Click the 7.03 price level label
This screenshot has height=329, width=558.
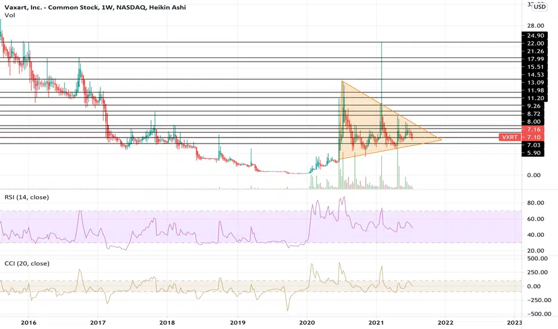click(x=534, y=145)
